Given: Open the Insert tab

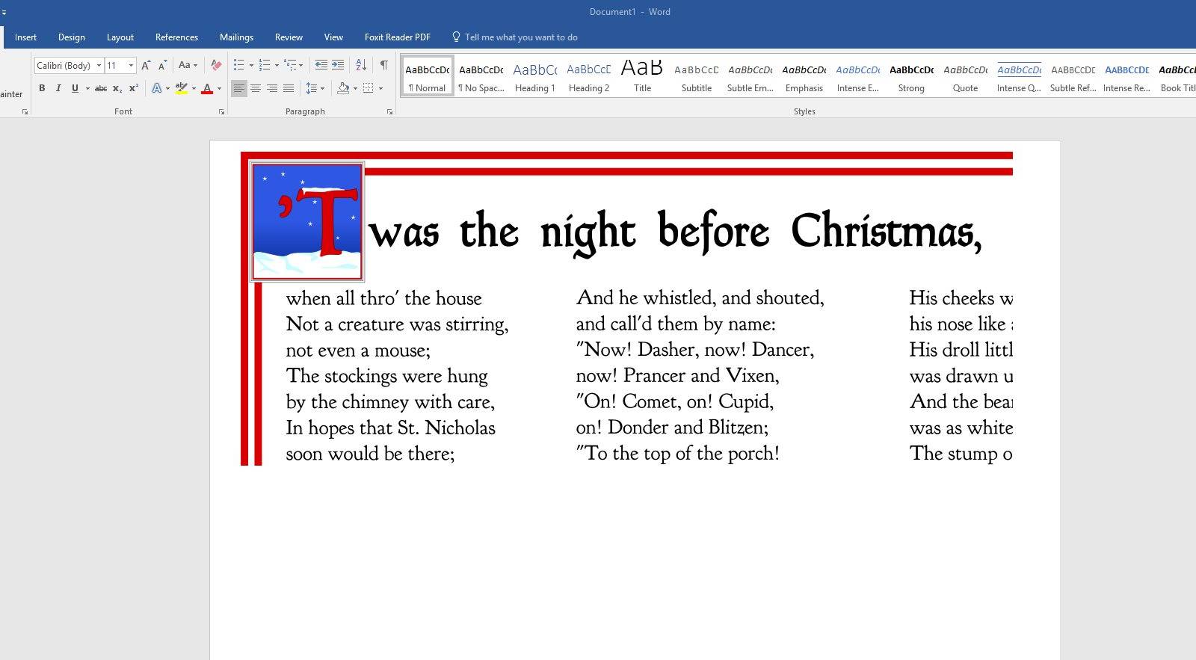Looking at the screenshot, I should pos(25,37).
